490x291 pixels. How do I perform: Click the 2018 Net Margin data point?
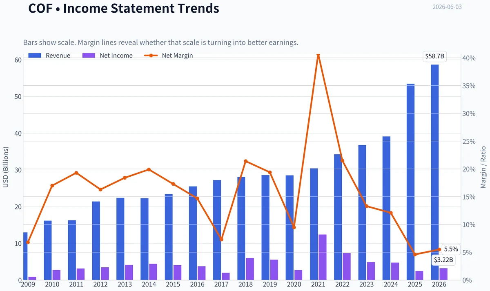[x=246, y=161]
